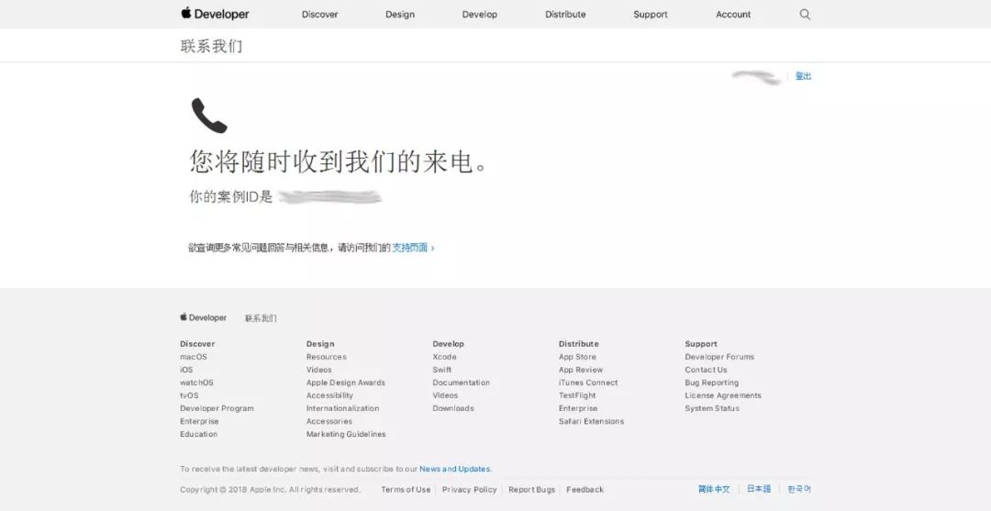Open the Privacy Policy link
The image size is (991, 511).
coord(469,490)
